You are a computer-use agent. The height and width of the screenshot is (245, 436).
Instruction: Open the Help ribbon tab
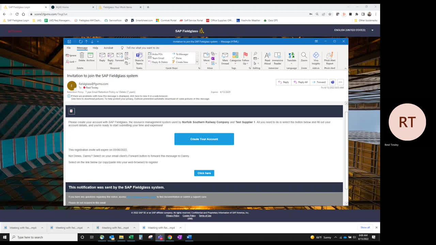[x=95, y=48]
